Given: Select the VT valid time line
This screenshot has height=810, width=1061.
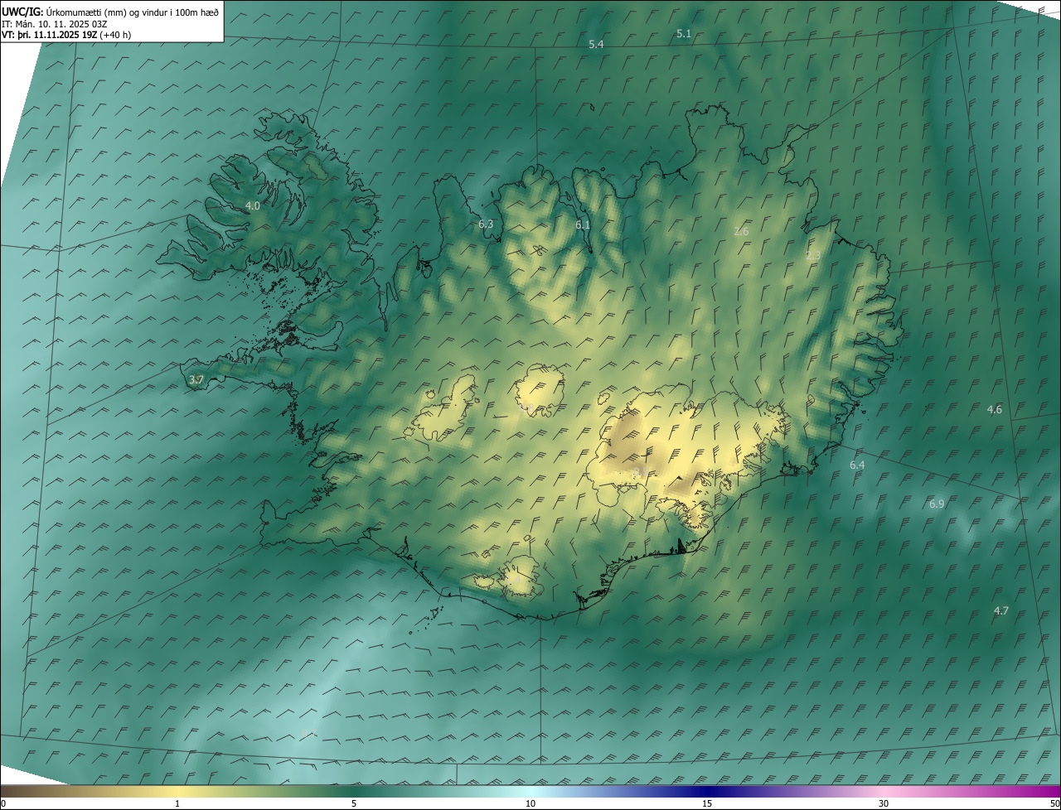Looking at the screenshot, I should 66,35.
